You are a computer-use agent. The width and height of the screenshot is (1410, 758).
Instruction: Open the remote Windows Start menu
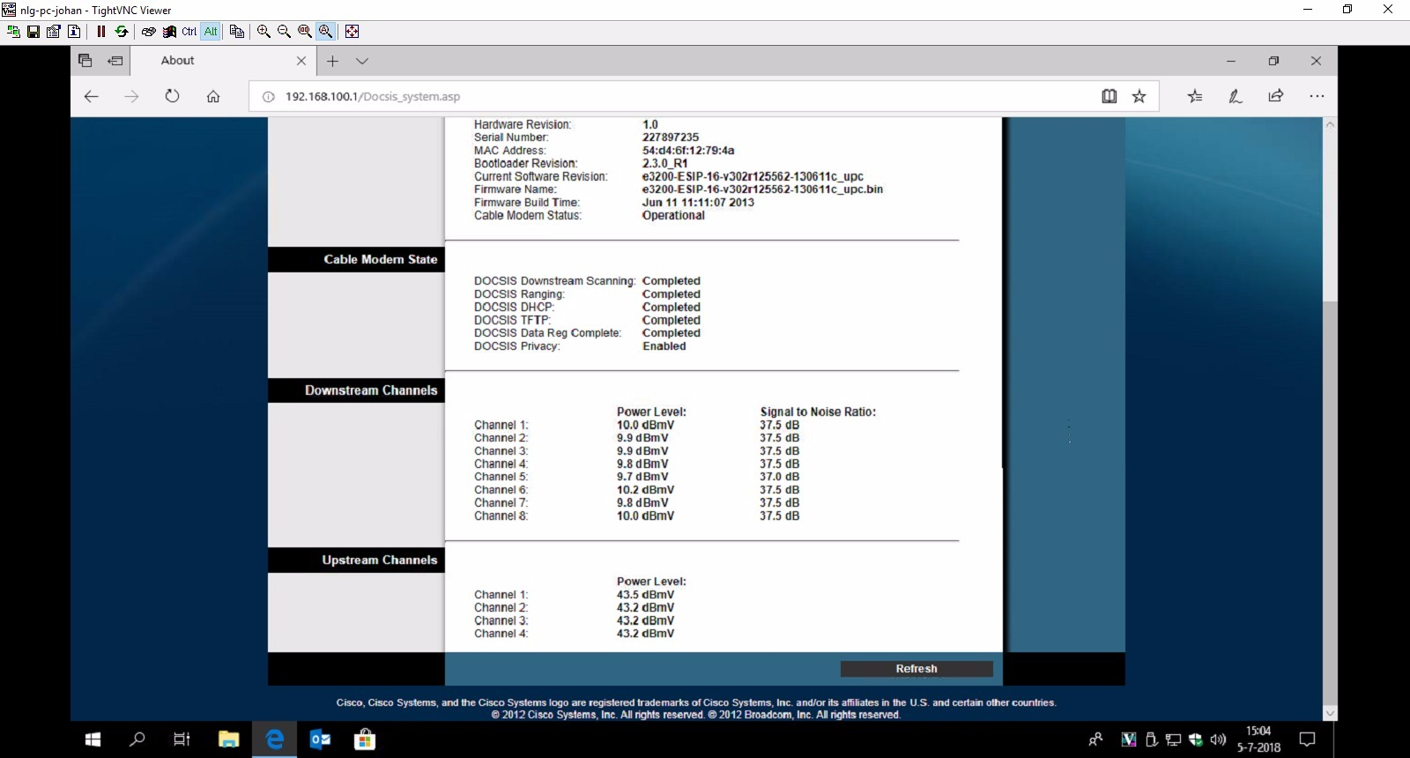93,739
